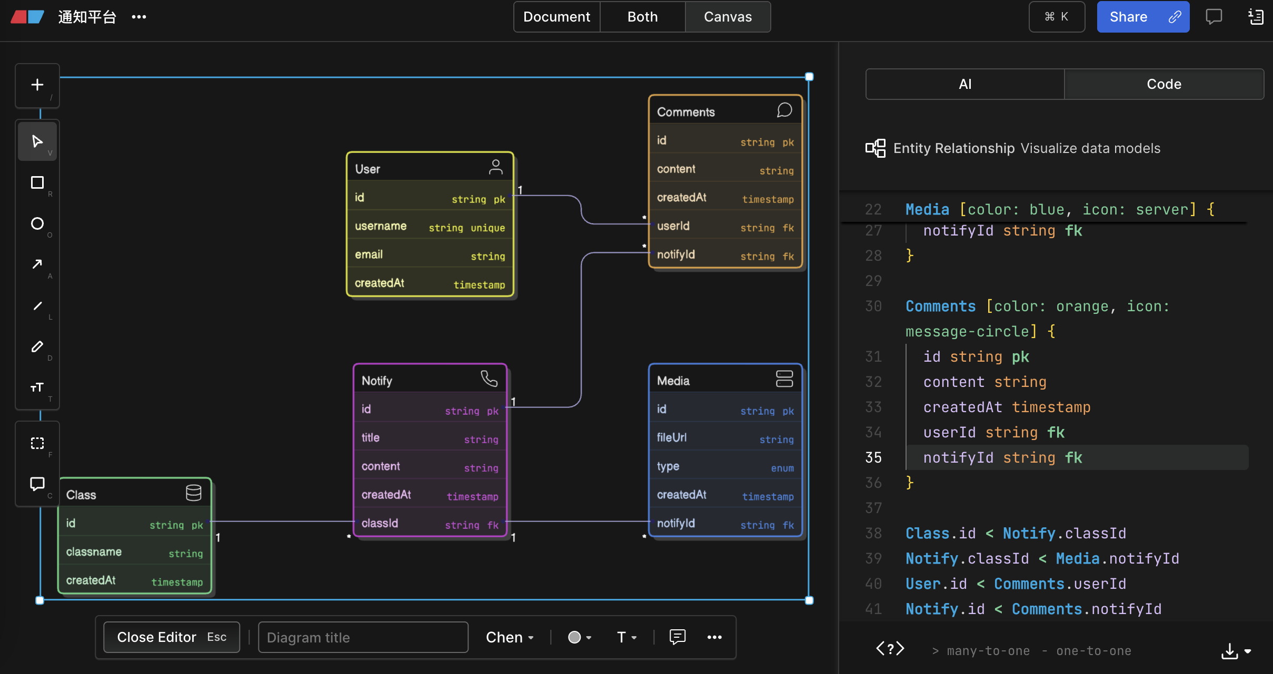
Task: Select the Ellipse shape tool
Action: point(37,224)
